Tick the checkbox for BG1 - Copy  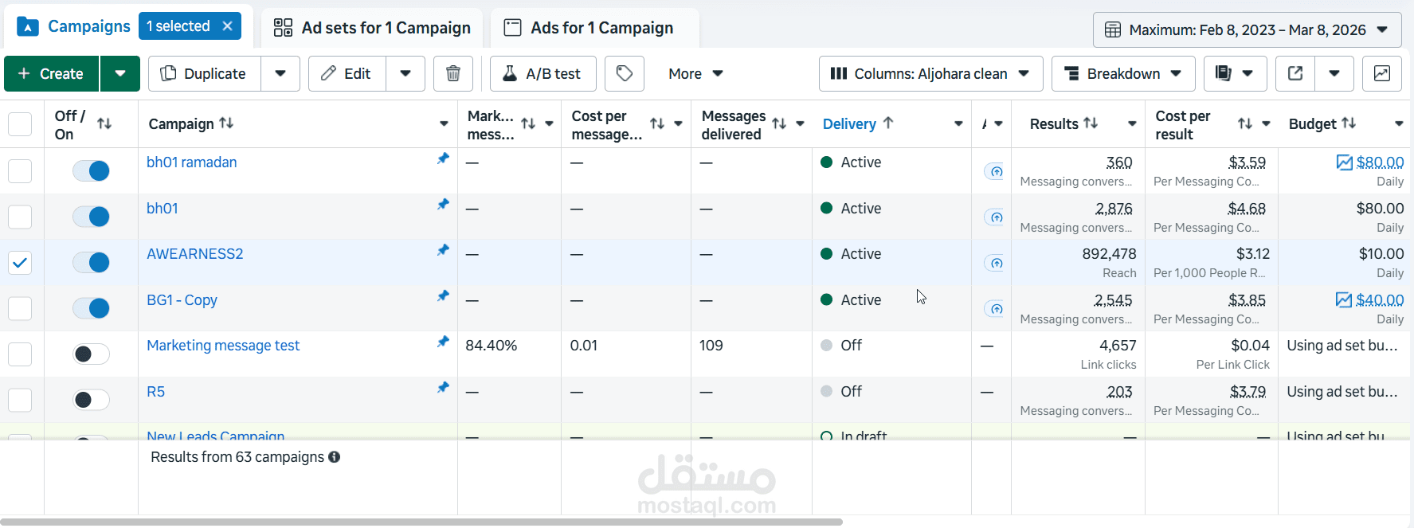point(20,308)
